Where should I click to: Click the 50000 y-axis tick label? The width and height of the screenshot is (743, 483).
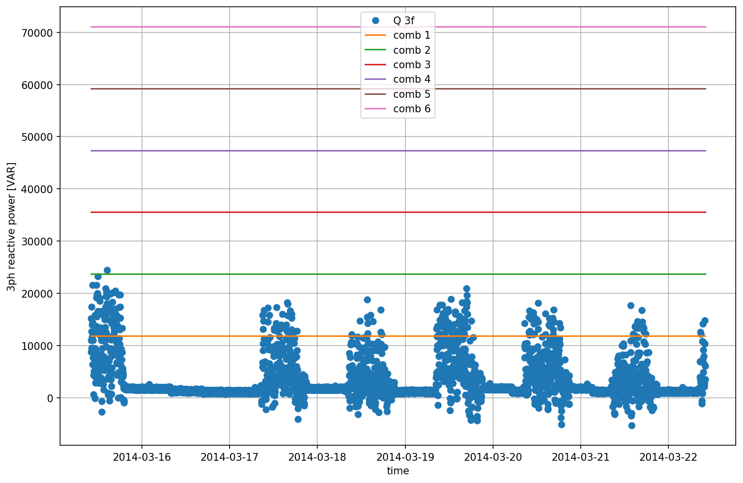(37, 137)
